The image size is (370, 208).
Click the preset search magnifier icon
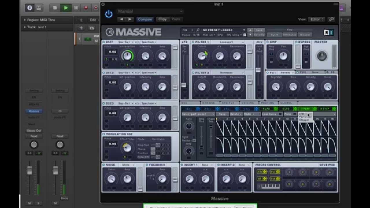tap(198, 30)
